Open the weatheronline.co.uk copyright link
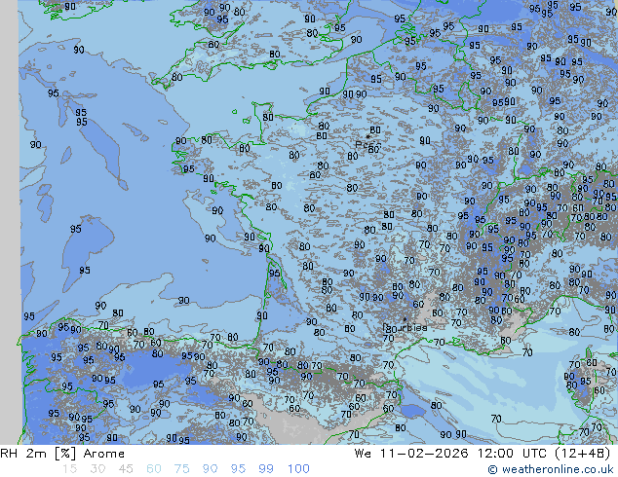This screenshot has width=618, height=477. tap(552, 469)
